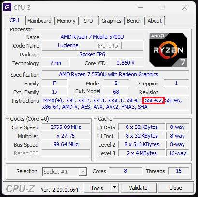The image size is (198, 197).
Task: Go to the Graphics tab
Action: tap(112, 21)
